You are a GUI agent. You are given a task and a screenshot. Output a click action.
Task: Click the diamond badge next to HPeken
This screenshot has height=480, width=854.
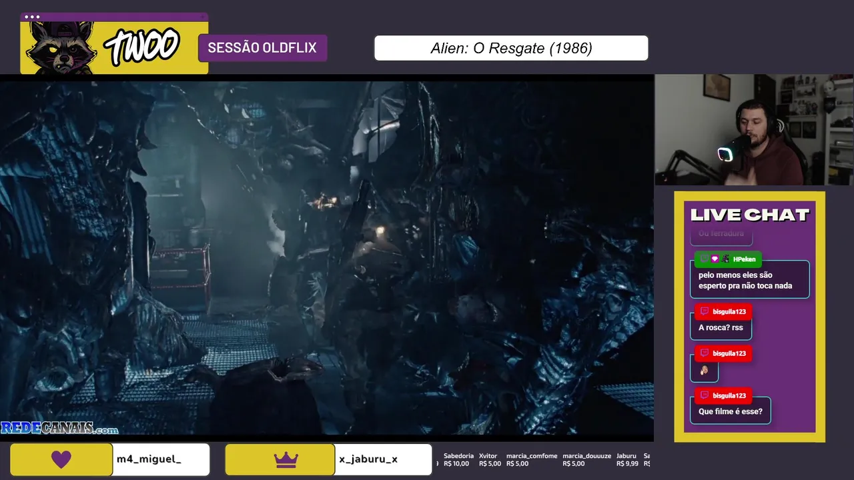pos(715,259)
